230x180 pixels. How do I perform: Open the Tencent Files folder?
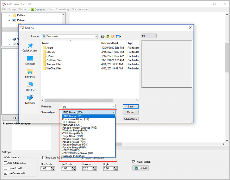pyautogui.click(x=54, y=64)
